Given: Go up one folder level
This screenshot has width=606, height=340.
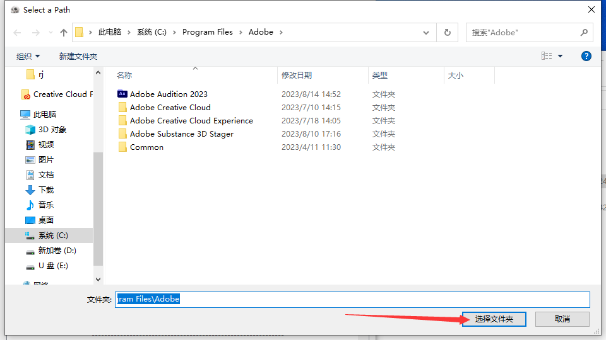Looking at the screenshot, I should [64, 33].
